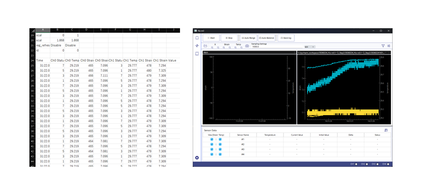Click the Sensor Data export icon
The width and height of the screenshot is (422, 195).
click(x=386, y=130)
